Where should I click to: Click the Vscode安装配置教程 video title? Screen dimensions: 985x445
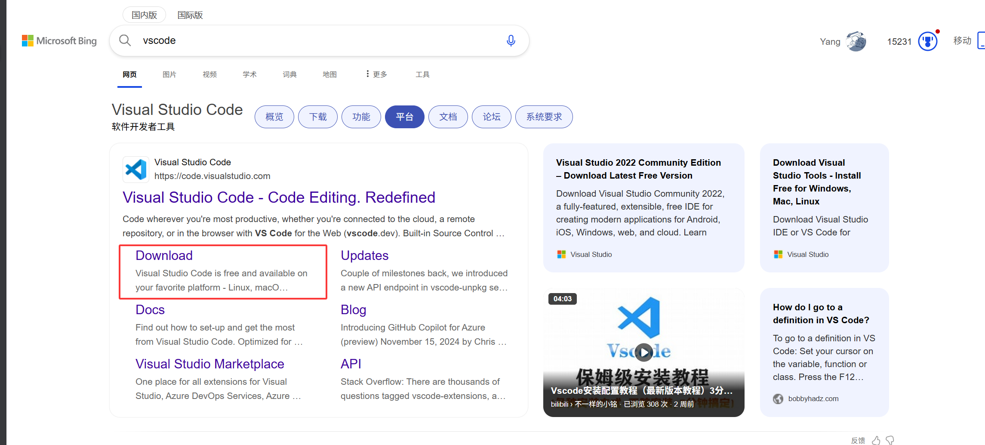641,391
